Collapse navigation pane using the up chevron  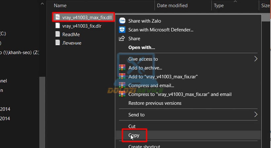(x=42, y=4)
